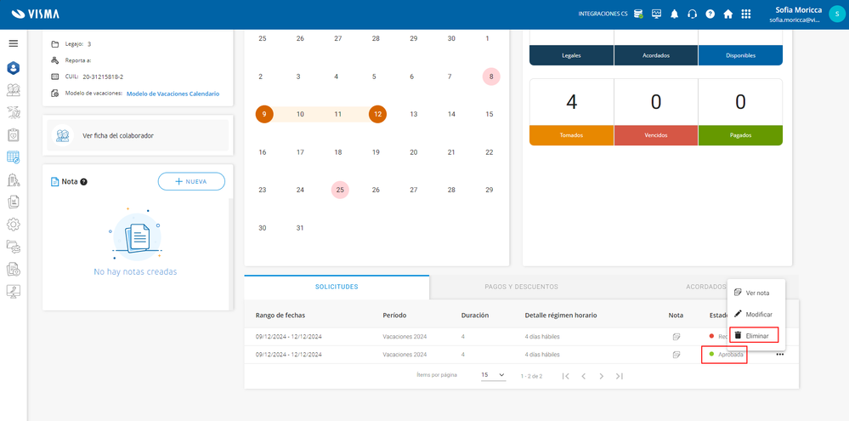
Task: Go to the first page of requests
Action: click(565, 376)
